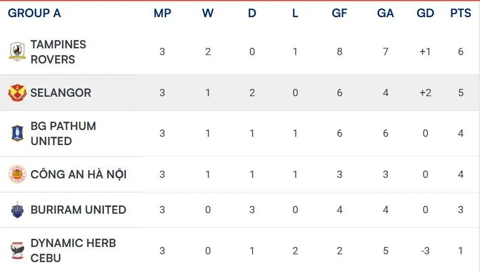Viewport: 480px width, 273px height.
Task: Open Buriram United team page
Action: point(79,210)
